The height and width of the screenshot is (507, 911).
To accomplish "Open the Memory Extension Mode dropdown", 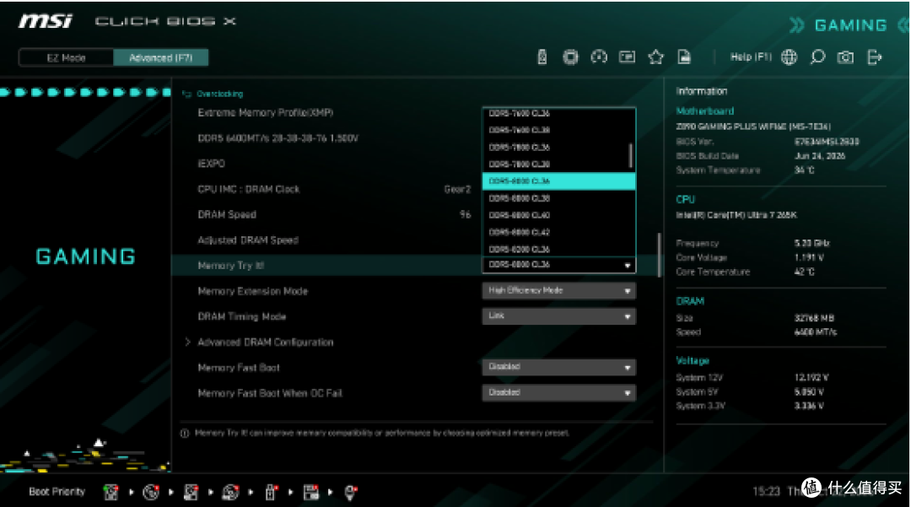I will 559,290.
